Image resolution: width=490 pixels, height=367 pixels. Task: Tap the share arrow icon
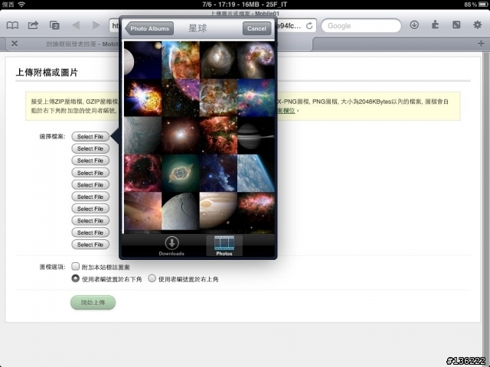click(33, 25)
